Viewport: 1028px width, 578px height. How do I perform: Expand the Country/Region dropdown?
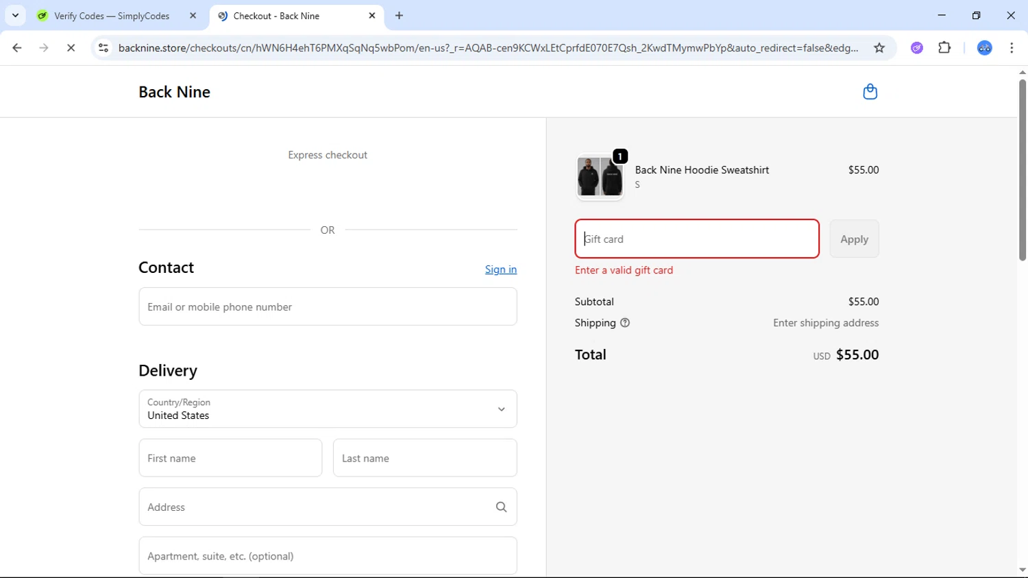tap(328, 409)
